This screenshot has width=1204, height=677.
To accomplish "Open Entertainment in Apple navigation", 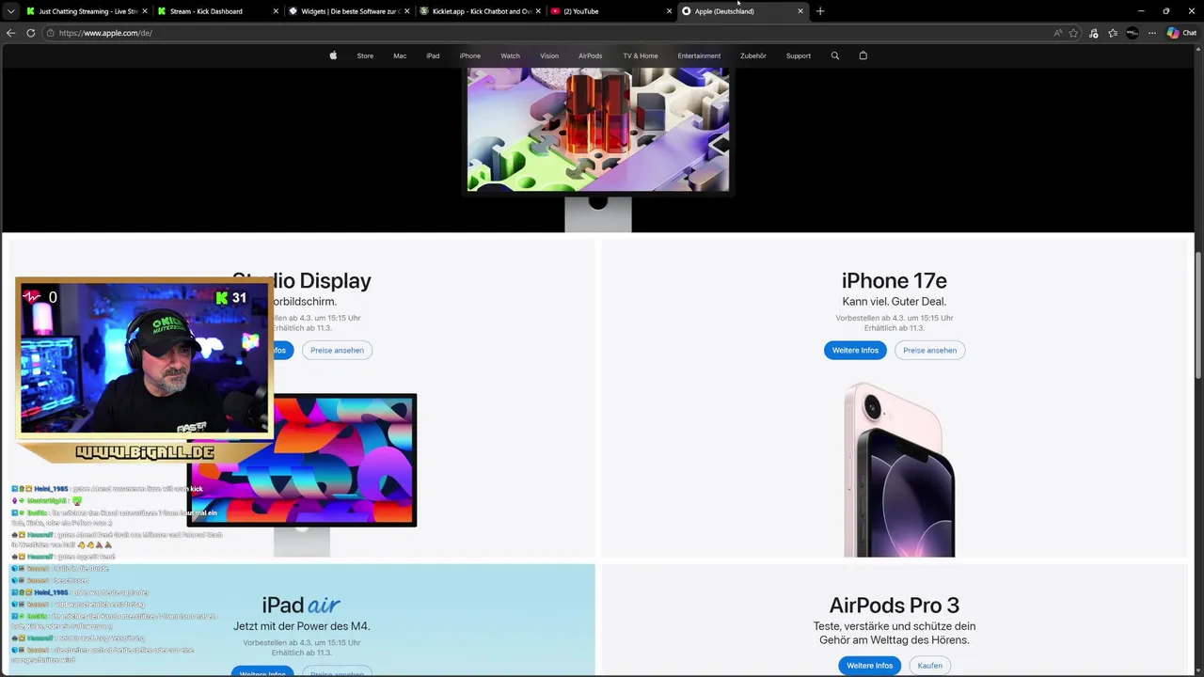I will (x=699, y=55).
